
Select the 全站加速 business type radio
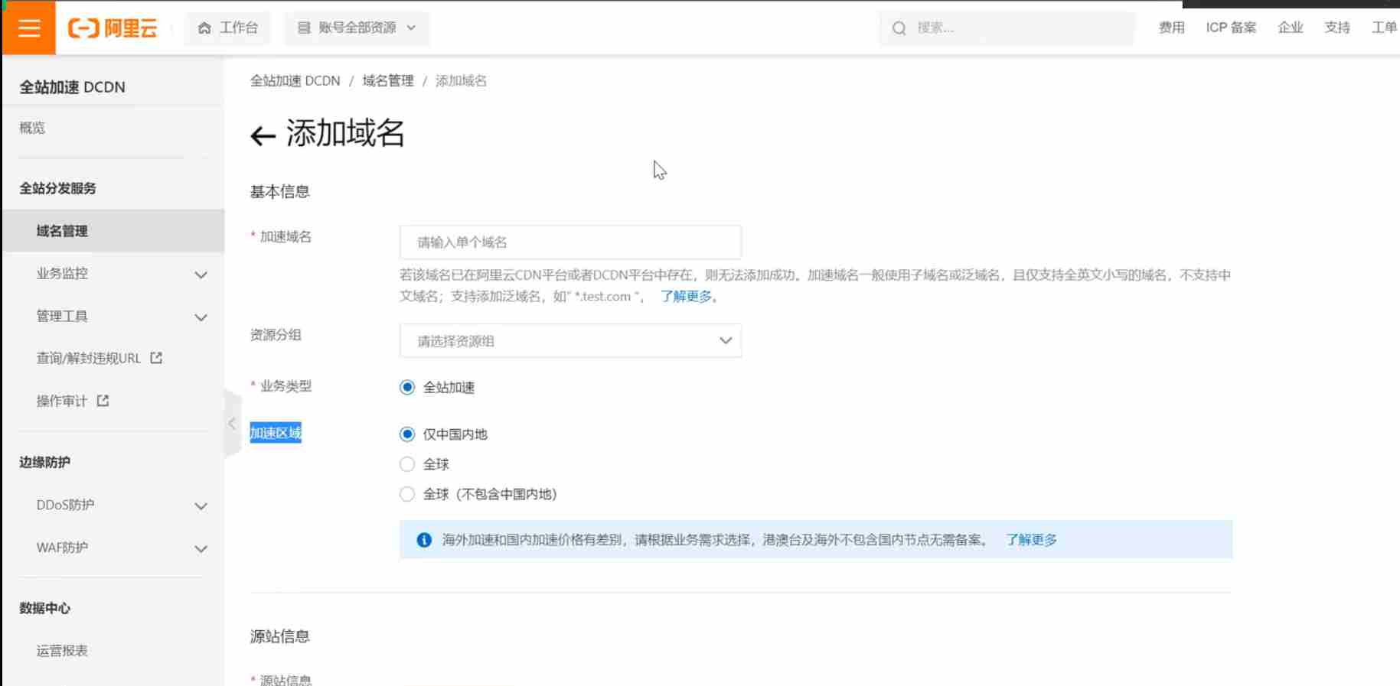[407, 387]
